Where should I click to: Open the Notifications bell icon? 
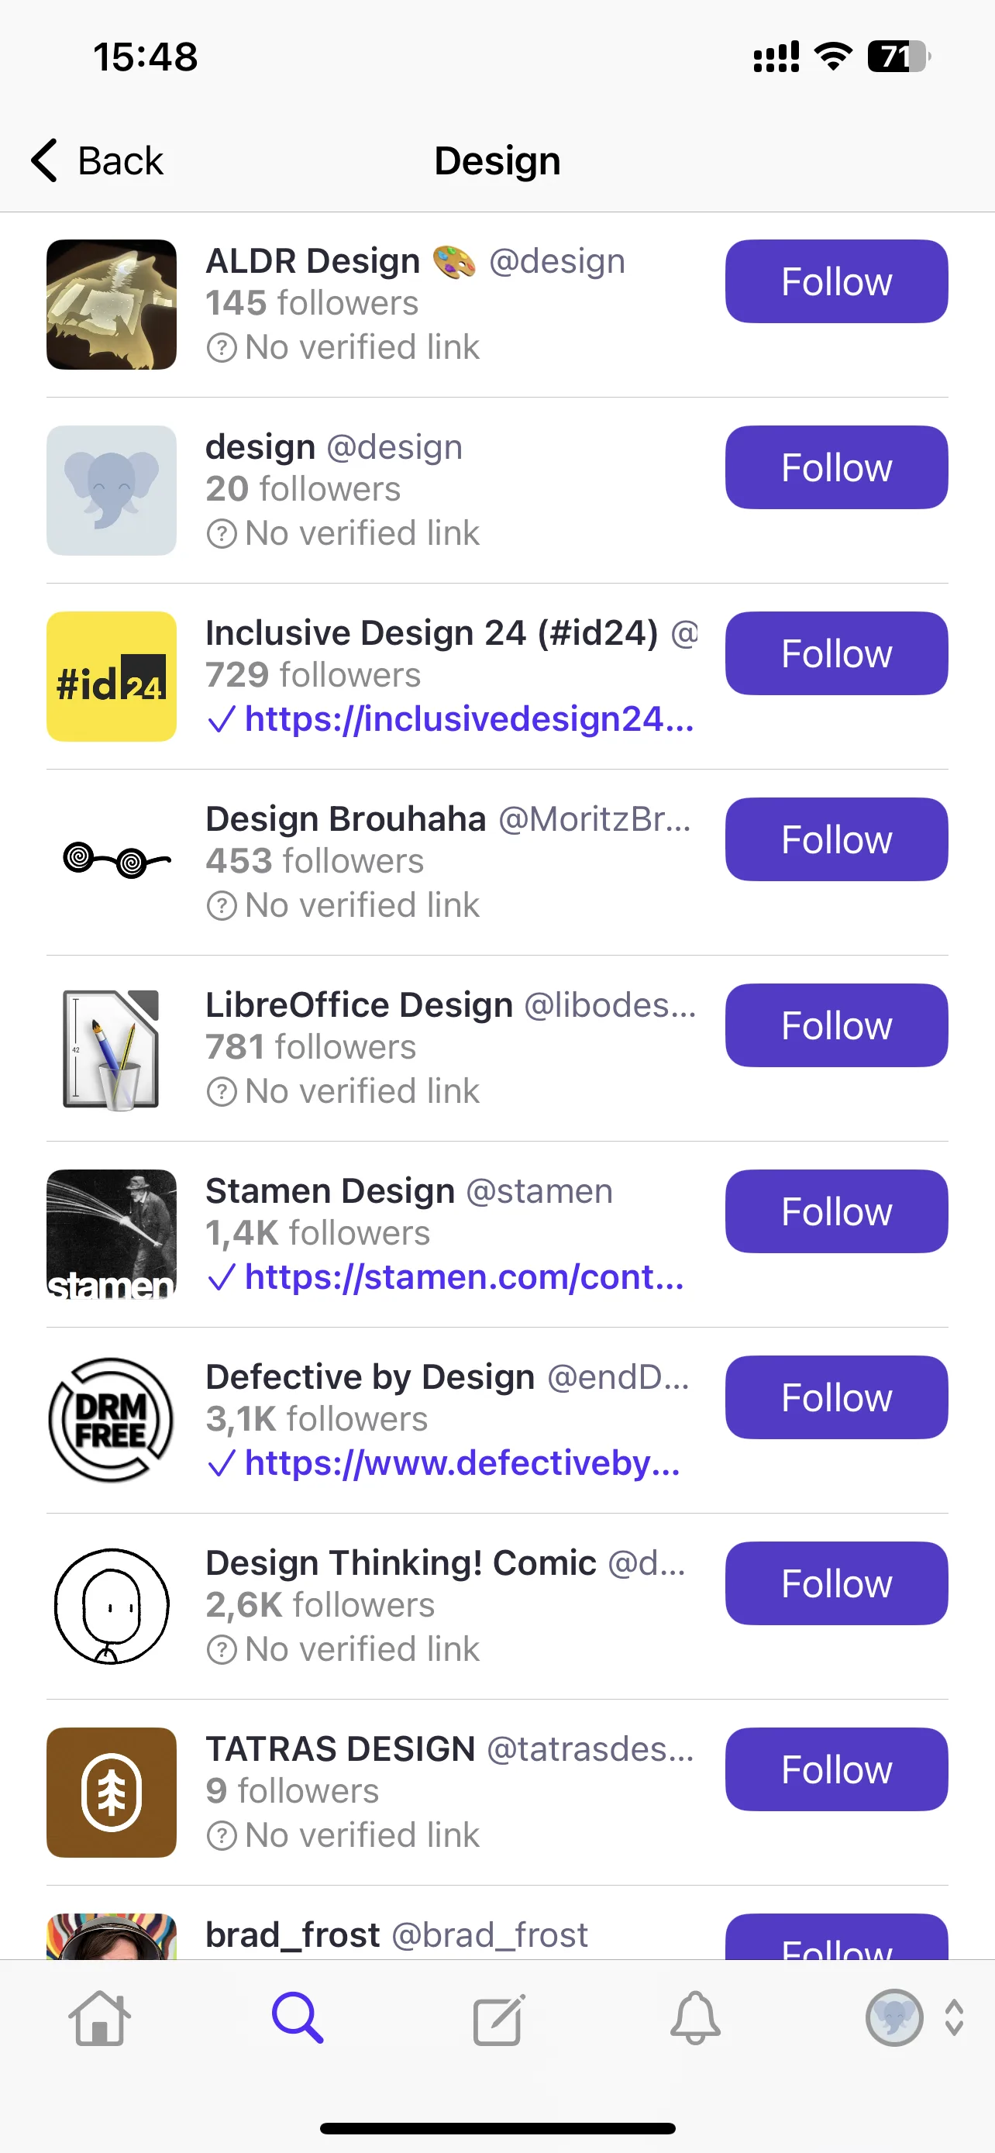(695, 2017)
